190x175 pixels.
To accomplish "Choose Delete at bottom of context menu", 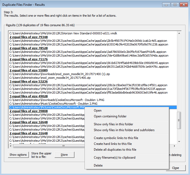I will (98, 165).
